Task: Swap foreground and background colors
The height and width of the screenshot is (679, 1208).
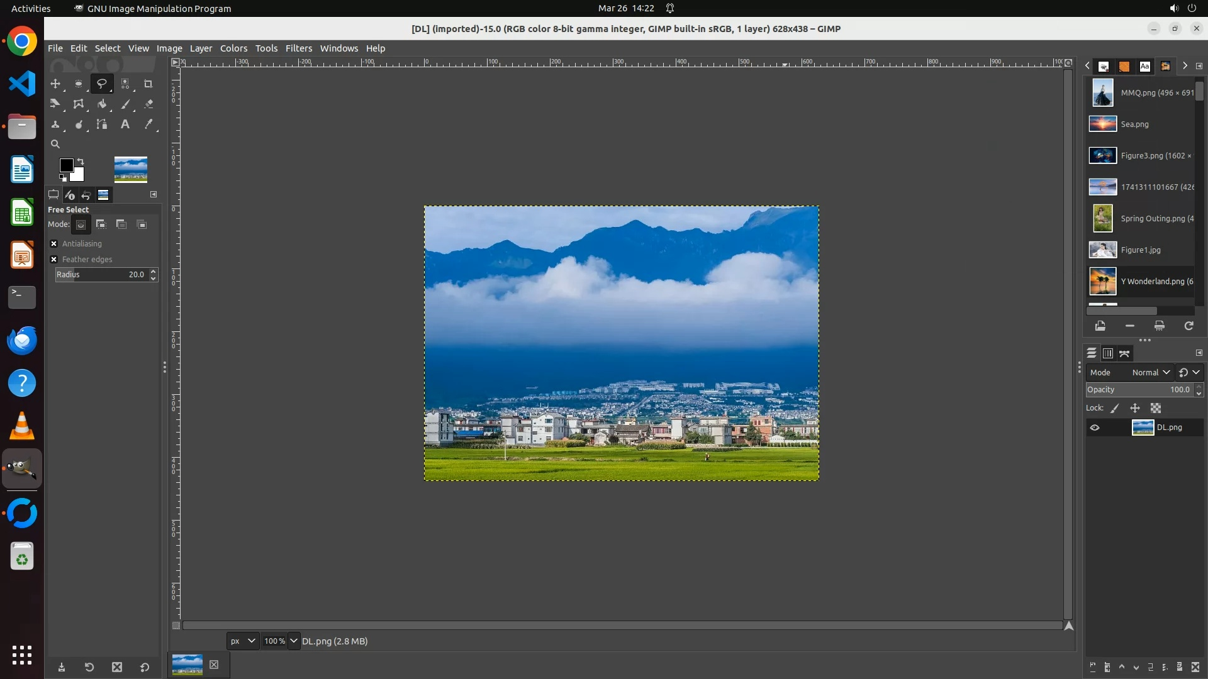Action: pos(81,162)
